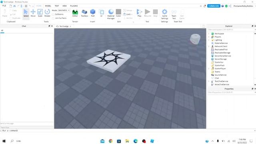This screenshot has width=256, height=144.
Task: Toggle the Collisions checkbox
Action: (x=53, y=14)
